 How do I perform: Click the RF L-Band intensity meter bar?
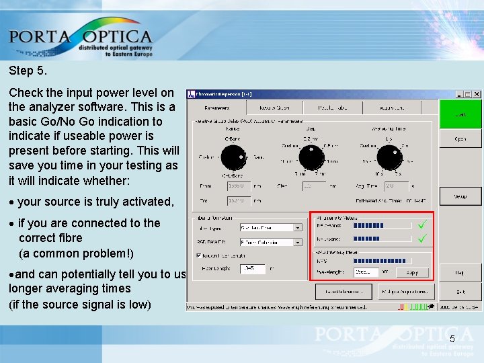click(x=382, y=239)
